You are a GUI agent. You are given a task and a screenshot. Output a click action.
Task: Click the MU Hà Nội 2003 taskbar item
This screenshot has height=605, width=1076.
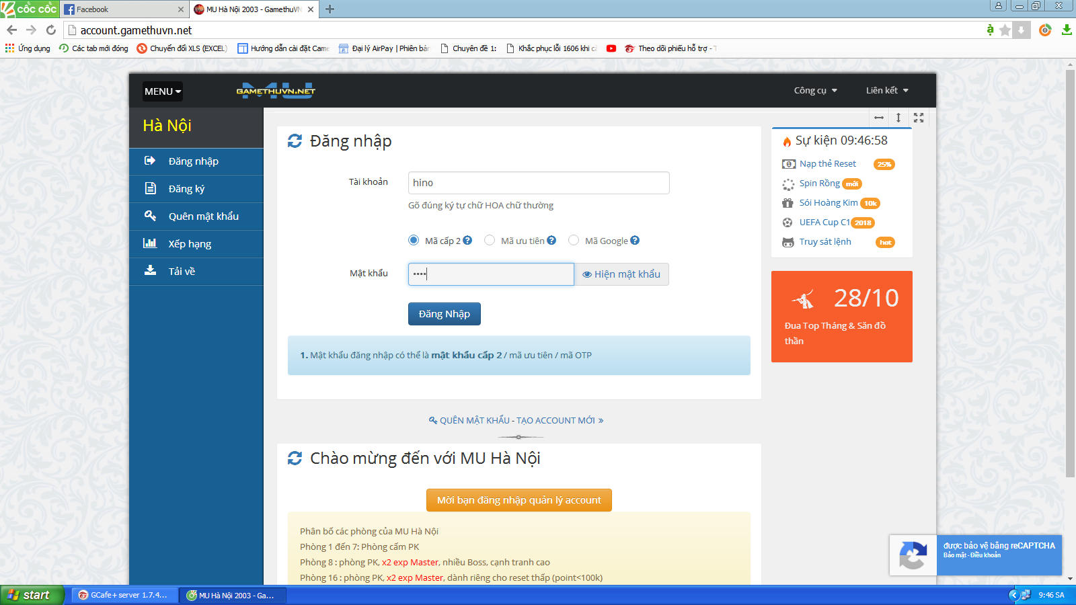[233, 595]
